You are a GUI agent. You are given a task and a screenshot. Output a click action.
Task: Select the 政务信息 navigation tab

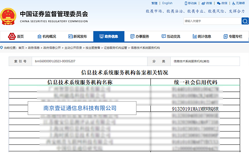coord(109,37)
